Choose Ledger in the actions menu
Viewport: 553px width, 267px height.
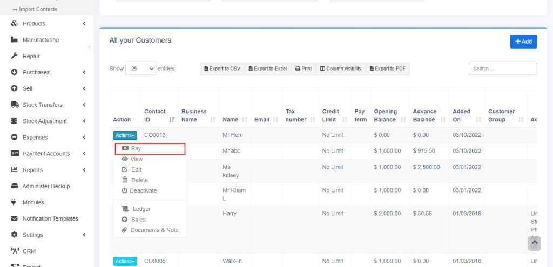point(141,209)
